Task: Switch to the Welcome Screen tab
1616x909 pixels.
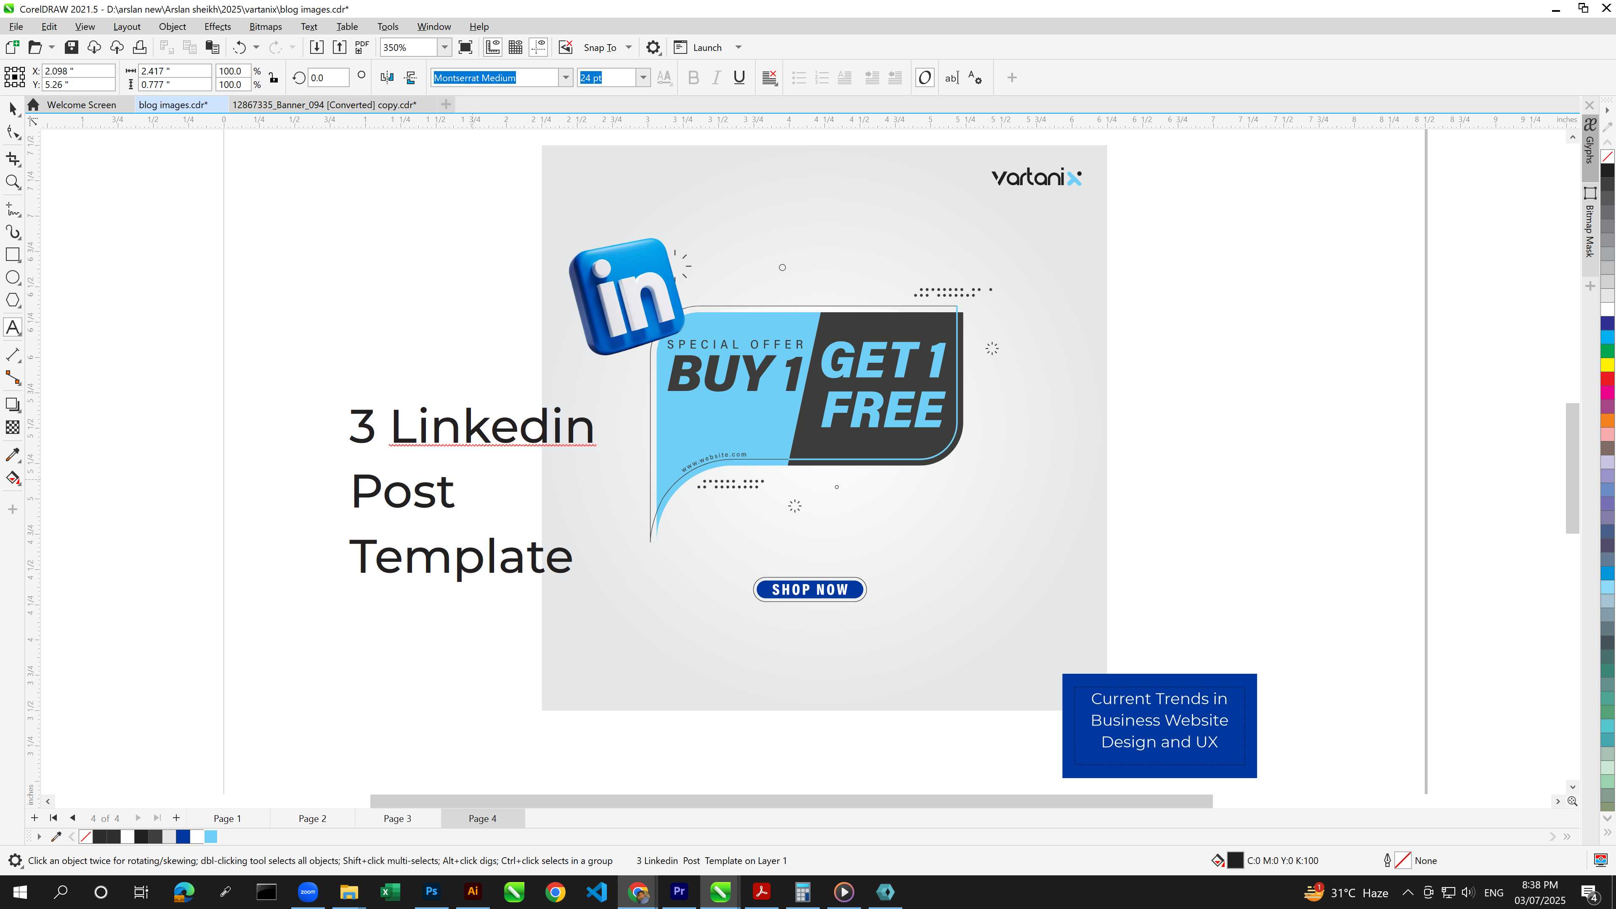Action: [81, 105]
